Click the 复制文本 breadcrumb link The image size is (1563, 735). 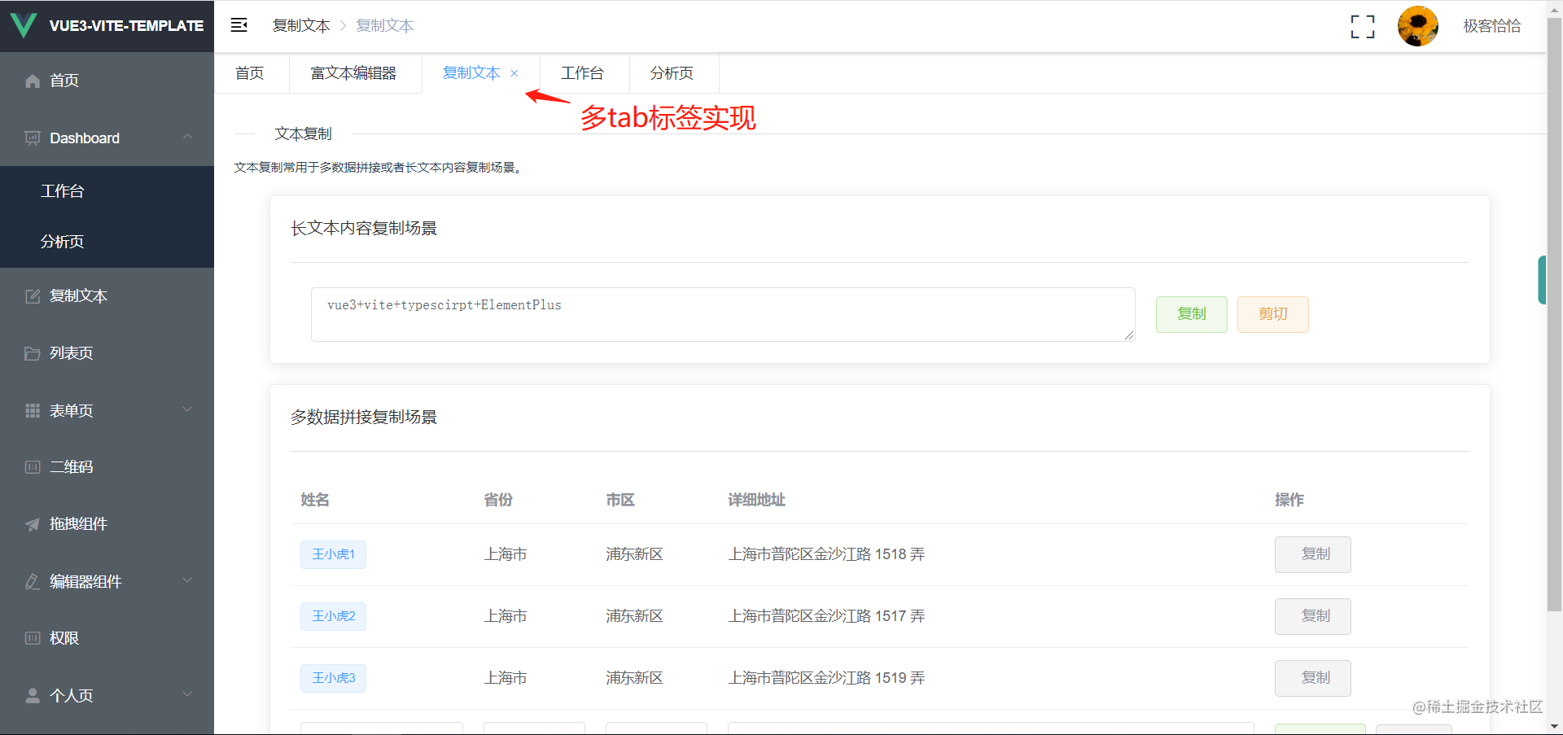[x=301, y=26]
